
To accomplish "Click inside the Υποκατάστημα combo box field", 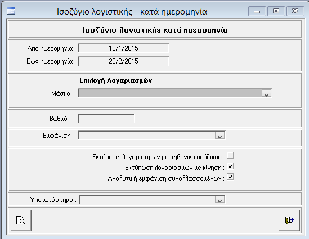I will pyautogui.click(x=147, y=200).
